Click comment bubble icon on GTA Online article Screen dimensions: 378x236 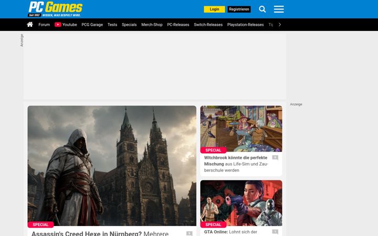[275, 232]
